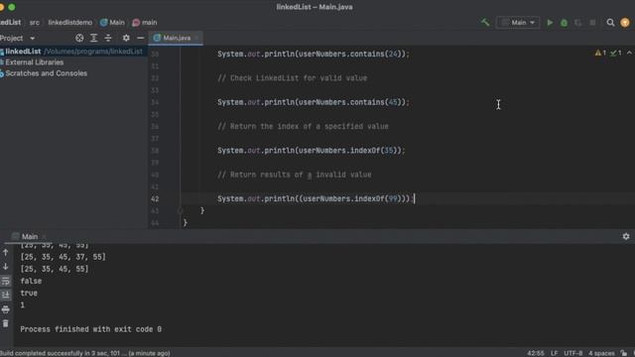Click the contains(45) code line
This screenshot has width=635, height=357.
(314, 102)
